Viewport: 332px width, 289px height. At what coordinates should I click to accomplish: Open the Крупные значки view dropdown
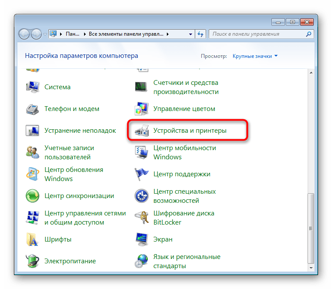click(255, 56)
